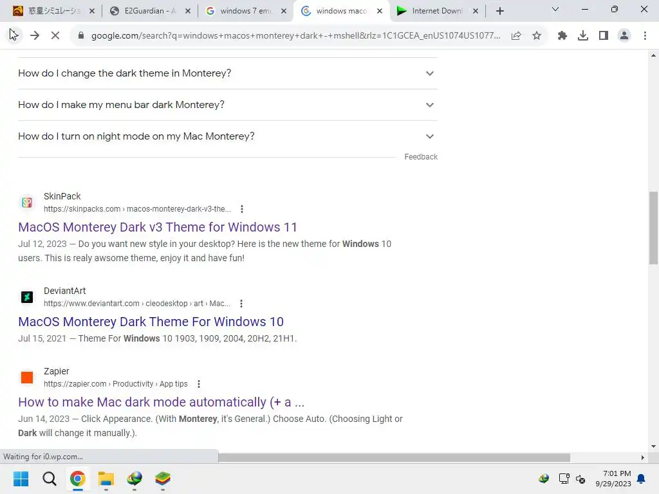Close the E2Guardian tab

(188, 11)
